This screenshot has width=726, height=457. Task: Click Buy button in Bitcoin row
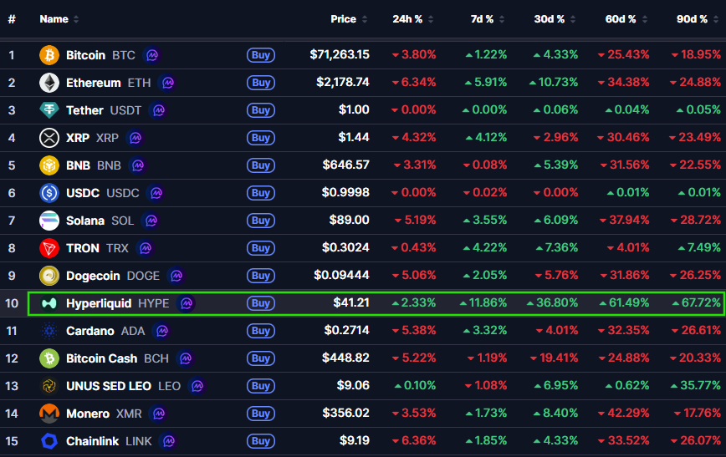tap(261, 55)
